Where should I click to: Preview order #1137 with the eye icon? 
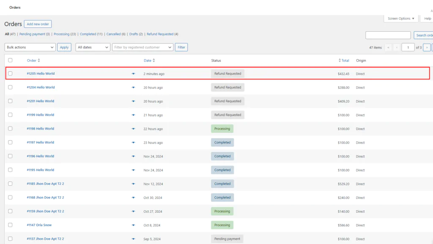pyautogui.click(x=133, y=239)
